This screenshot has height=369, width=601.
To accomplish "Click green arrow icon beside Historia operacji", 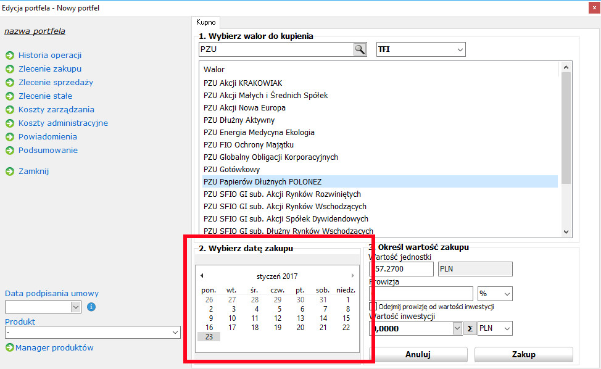I will (9, 56).
